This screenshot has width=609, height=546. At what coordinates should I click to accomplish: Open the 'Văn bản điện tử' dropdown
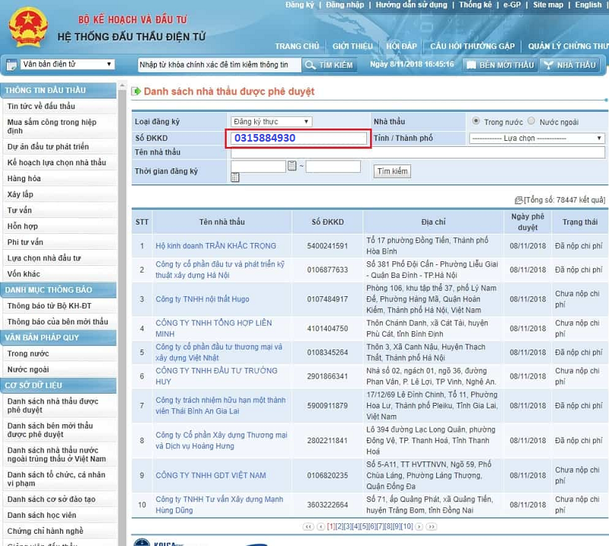pyautogui.click(x=59, y=65)
